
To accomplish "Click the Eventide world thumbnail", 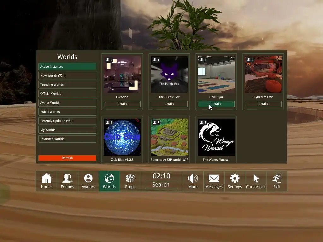I will [x=122, y=74].
